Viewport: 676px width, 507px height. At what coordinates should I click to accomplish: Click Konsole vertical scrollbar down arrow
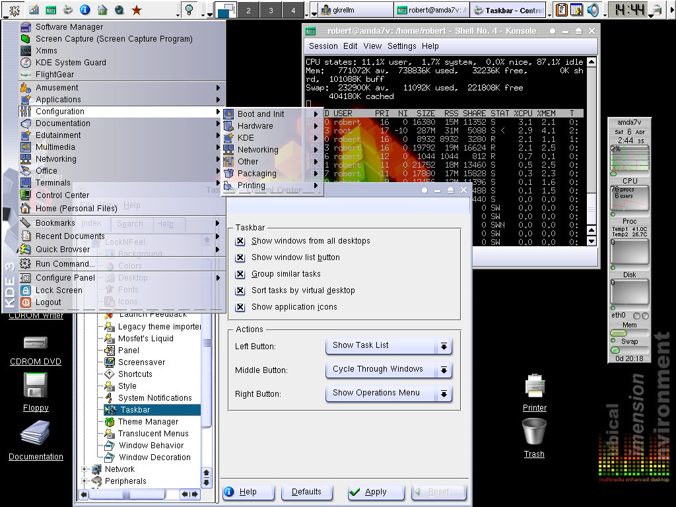coord(591,242)
